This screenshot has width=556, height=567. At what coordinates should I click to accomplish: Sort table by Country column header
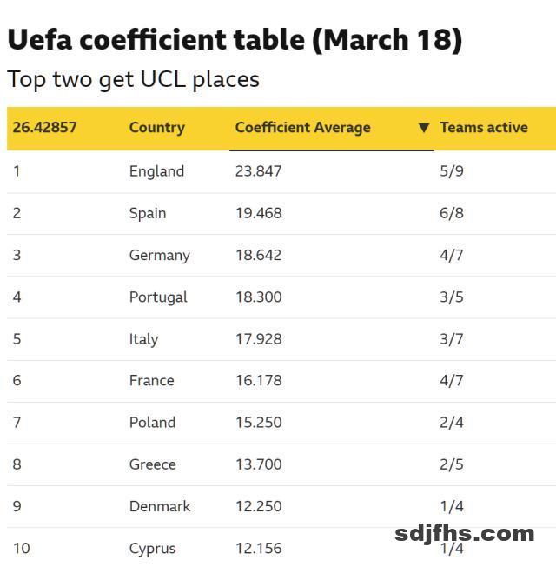[156, 128]
